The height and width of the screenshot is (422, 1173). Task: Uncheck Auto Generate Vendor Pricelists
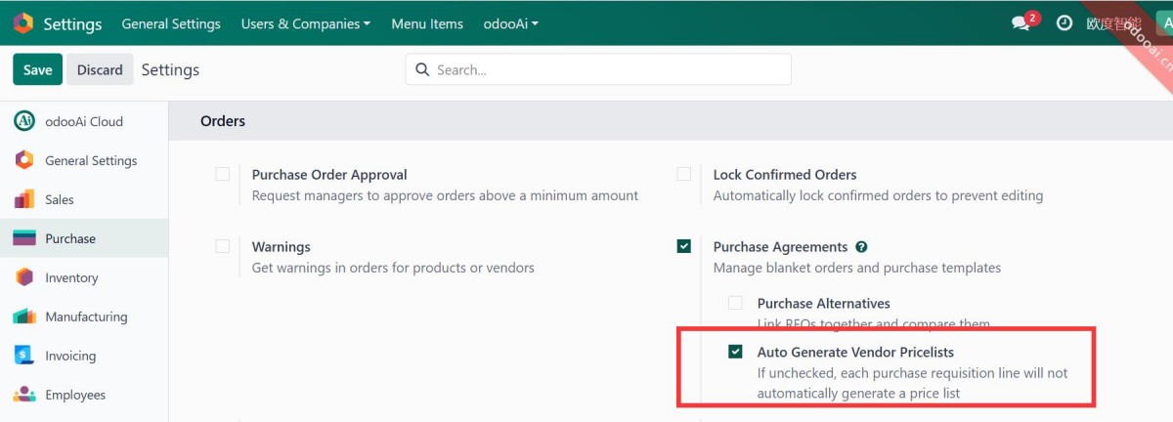[x=735, y=352]
